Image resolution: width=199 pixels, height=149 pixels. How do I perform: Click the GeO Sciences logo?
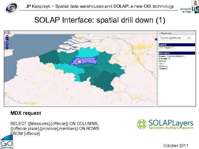6,142
